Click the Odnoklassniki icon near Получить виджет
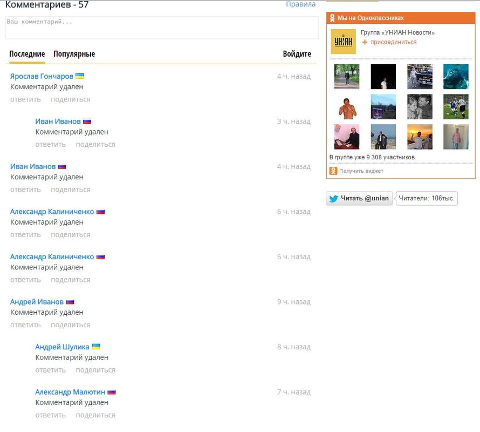 (333, 171)
